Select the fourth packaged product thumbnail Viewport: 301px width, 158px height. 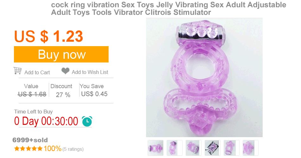(213, 148)
